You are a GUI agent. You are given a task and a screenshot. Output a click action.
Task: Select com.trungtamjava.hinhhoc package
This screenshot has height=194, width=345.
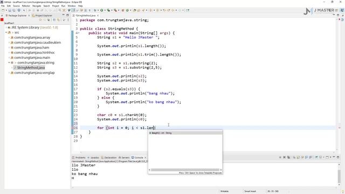pyautogui.click(x=34, y=53)
